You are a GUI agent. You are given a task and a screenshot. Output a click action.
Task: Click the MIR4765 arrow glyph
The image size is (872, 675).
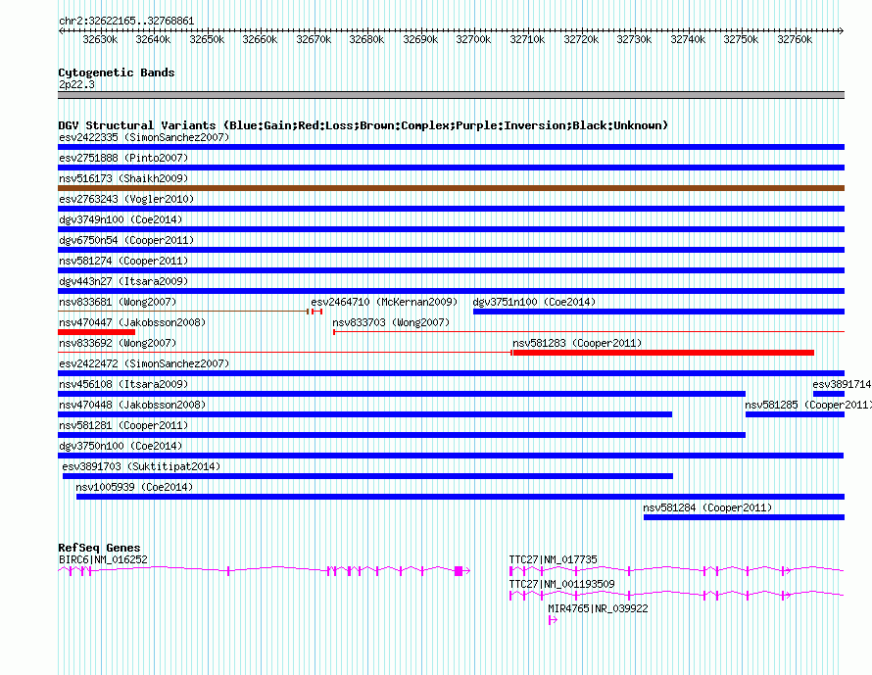click(x=553, y=620)
